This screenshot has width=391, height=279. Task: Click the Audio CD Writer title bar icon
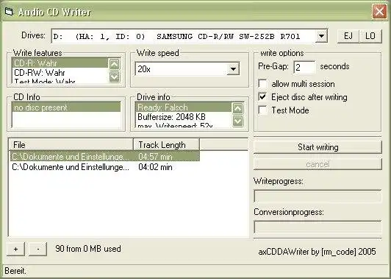9,12
